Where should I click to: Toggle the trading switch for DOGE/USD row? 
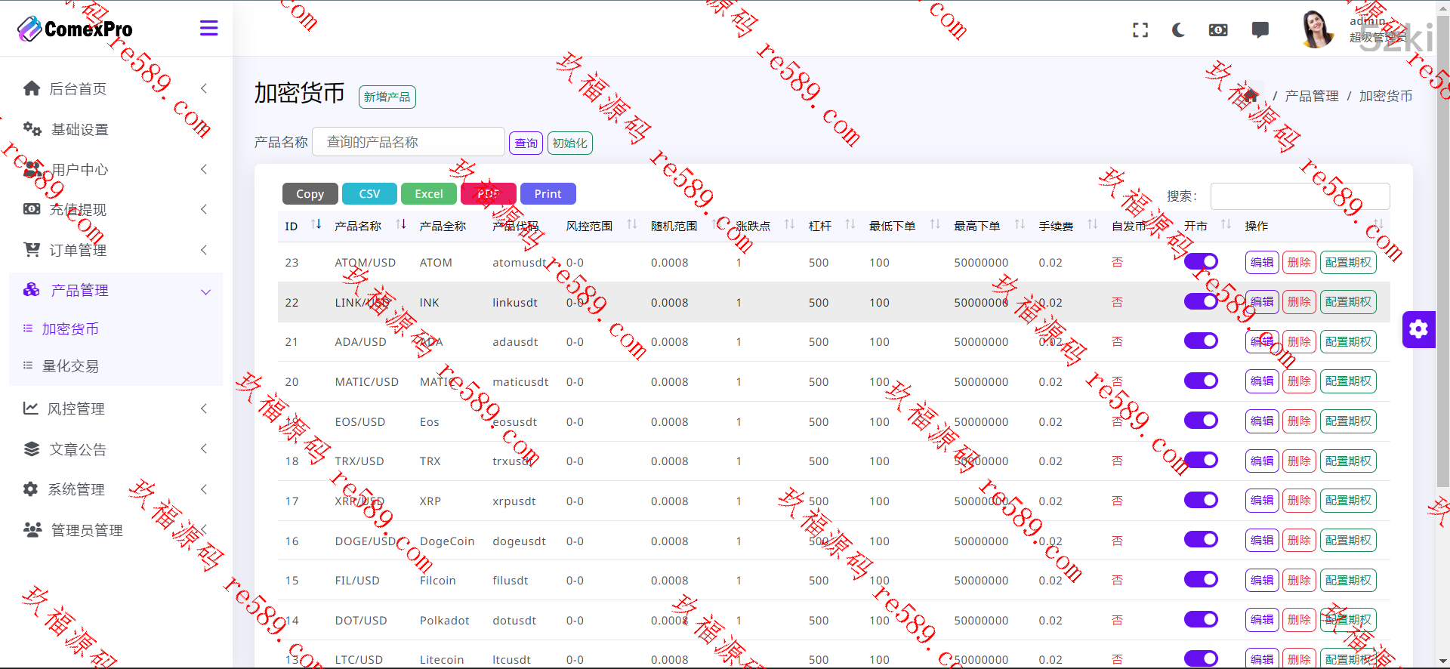[x=1200, y=540]
